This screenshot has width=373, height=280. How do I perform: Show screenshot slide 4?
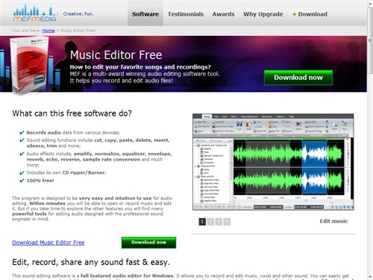227,222
